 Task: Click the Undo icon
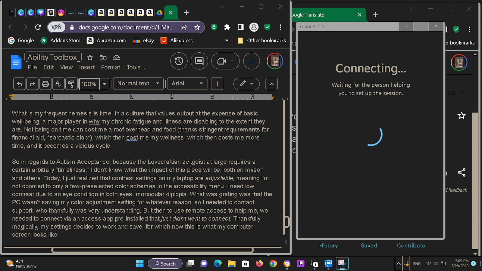pos(19,84)
